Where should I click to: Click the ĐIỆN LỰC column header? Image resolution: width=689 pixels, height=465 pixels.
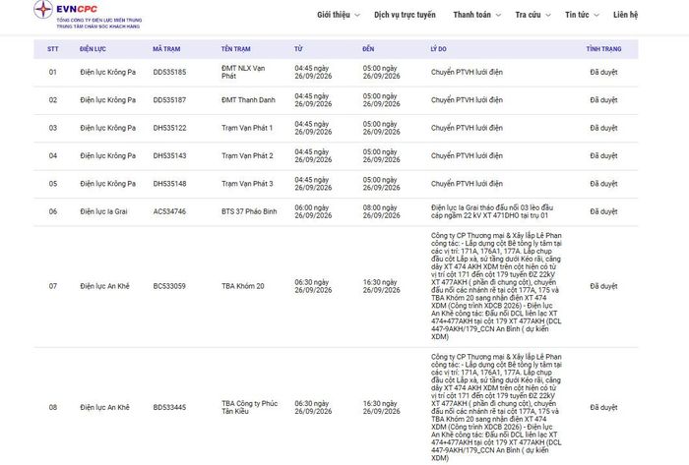tap(93, 49)
